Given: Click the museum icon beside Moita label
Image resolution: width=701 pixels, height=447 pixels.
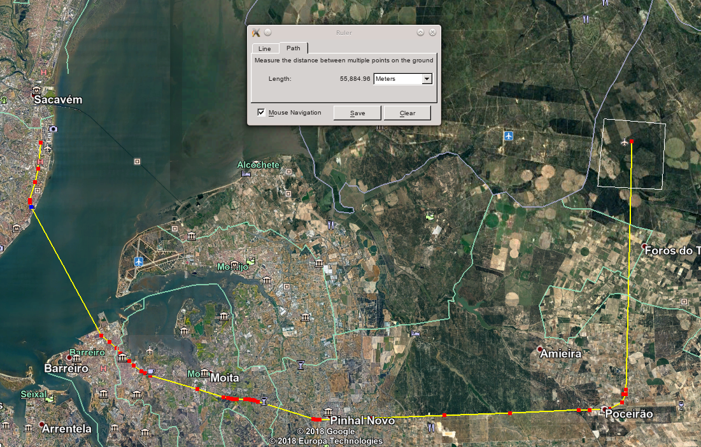Looking at the screenshot, I should [x=205, y=372].
